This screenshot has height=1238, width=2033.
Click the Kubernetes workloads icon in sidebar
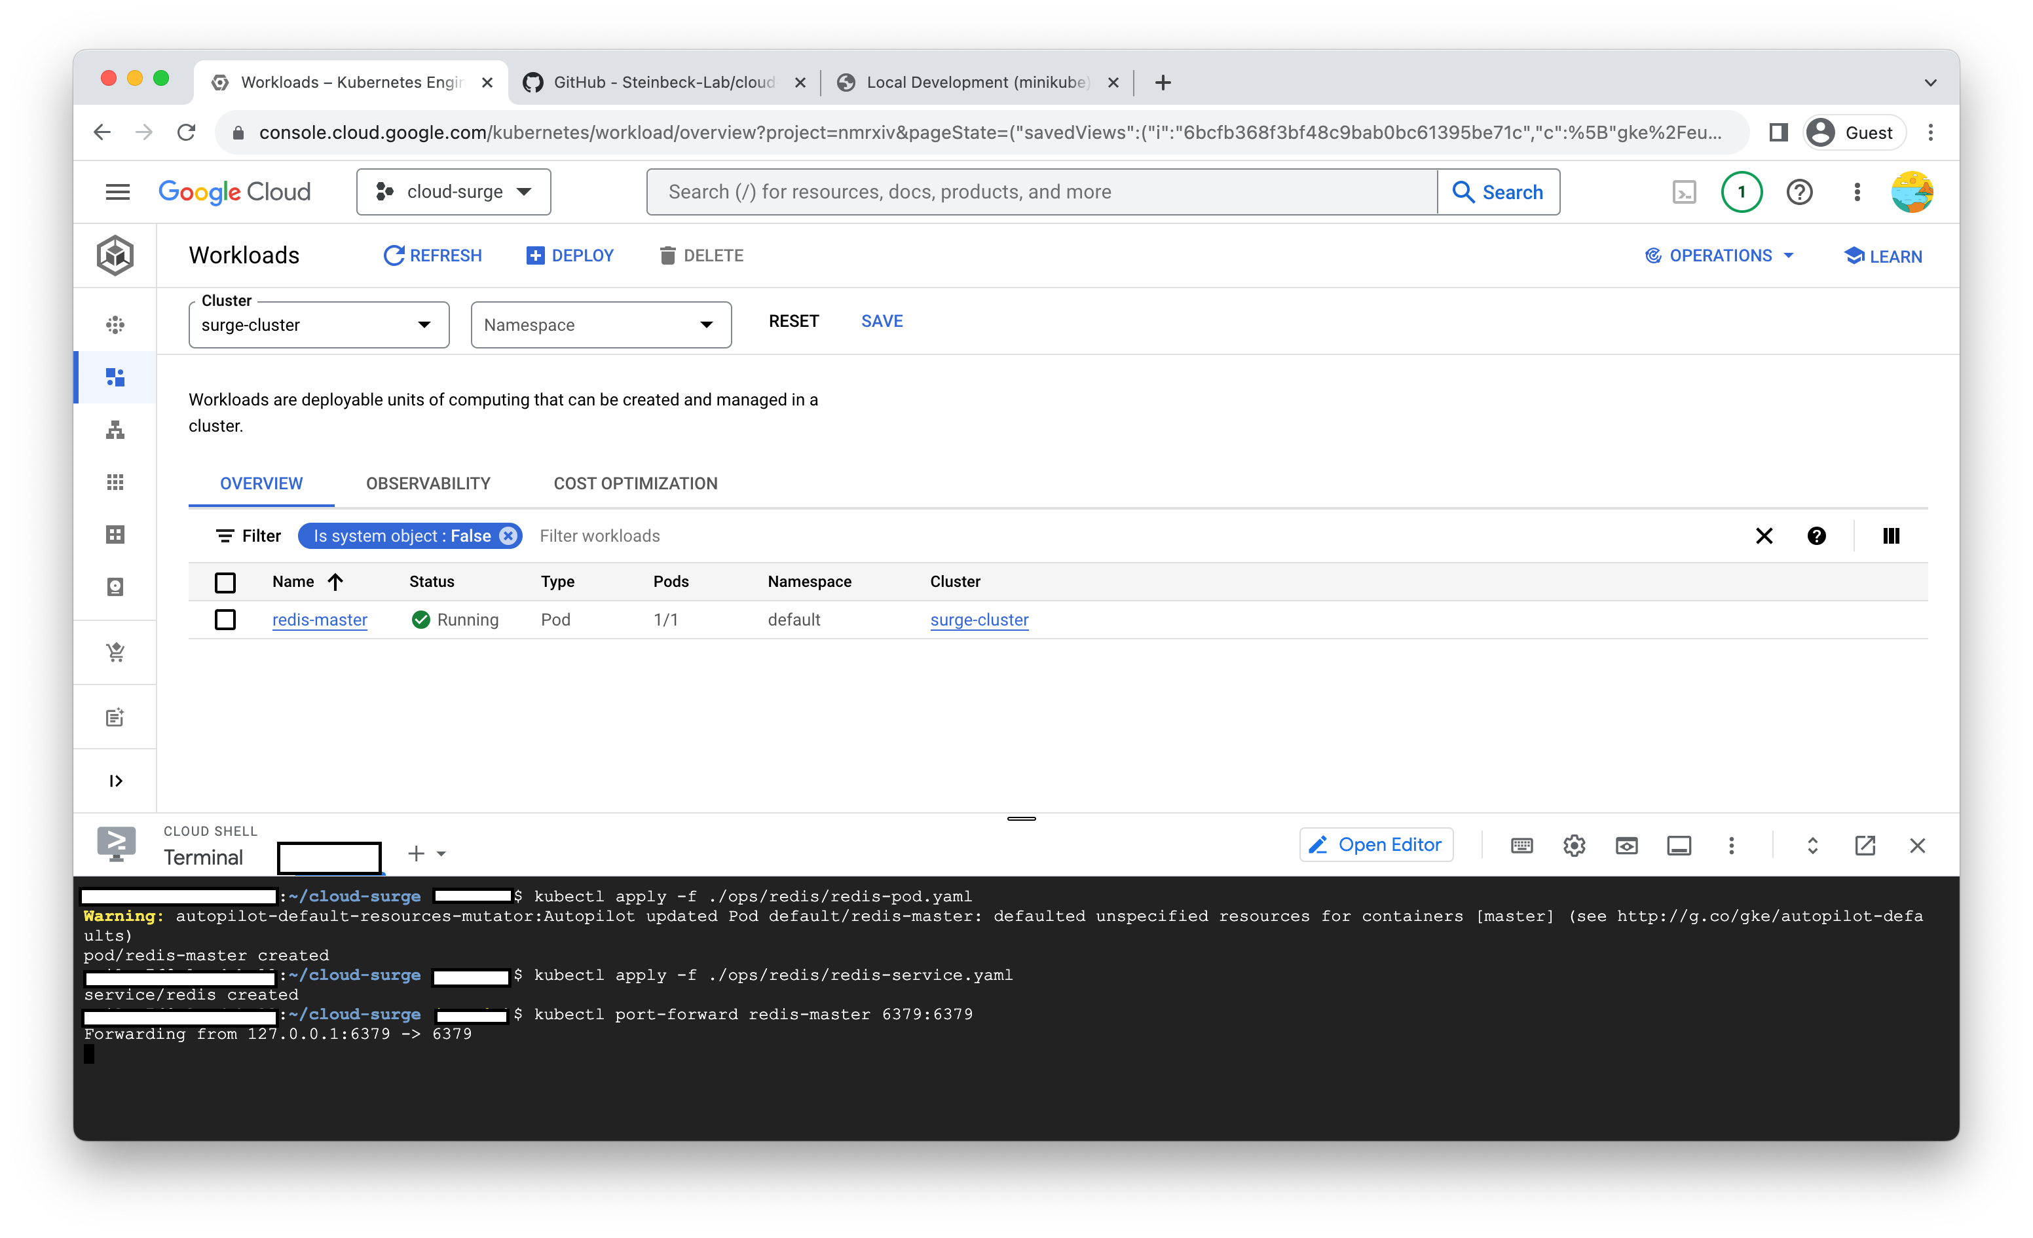(116, 373)
